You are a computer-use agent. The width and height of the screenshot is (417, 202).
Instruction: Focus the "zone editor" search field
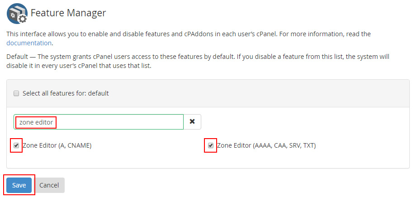click(100, 122)
